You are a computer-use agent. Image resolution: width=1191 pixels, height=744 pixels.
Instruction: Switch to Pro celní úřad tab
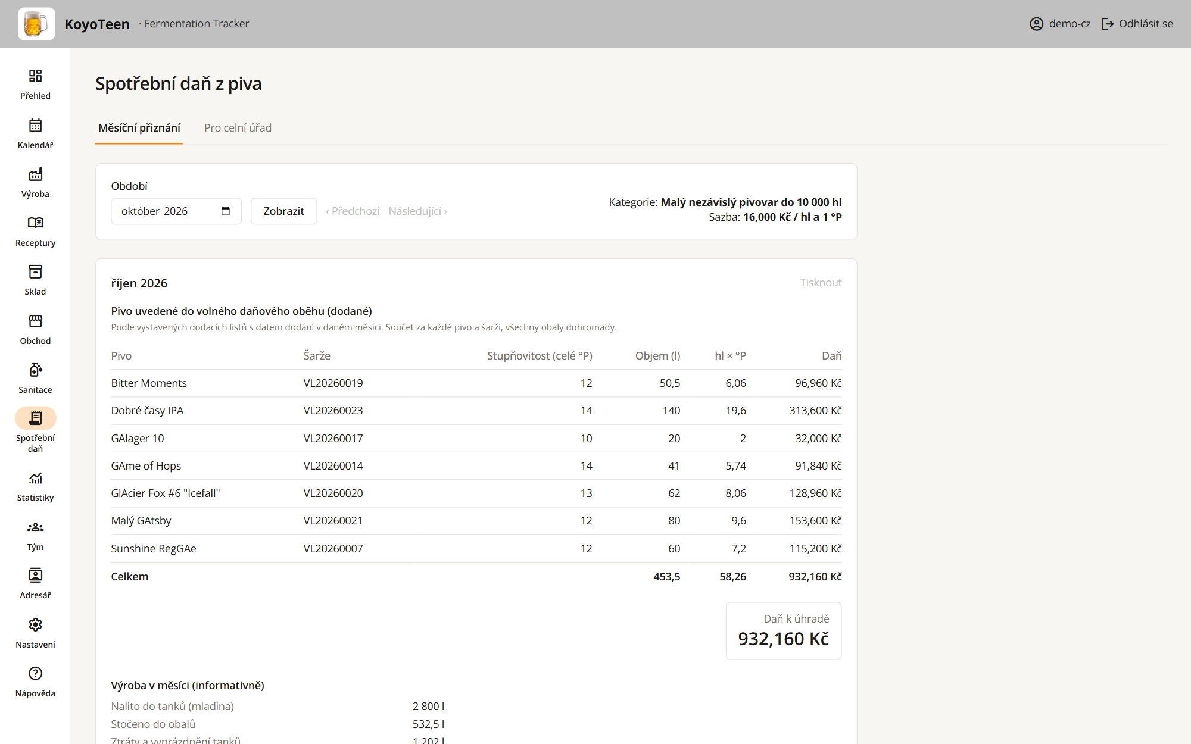[x=238, y=128]
